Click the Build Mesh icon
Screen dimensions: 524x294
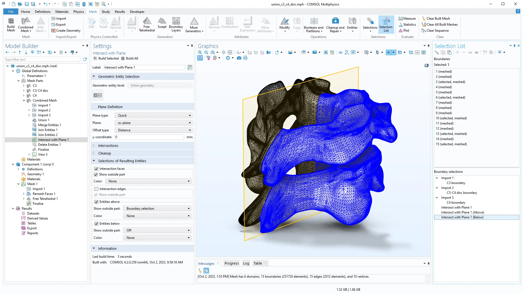[x=11, y=24]
